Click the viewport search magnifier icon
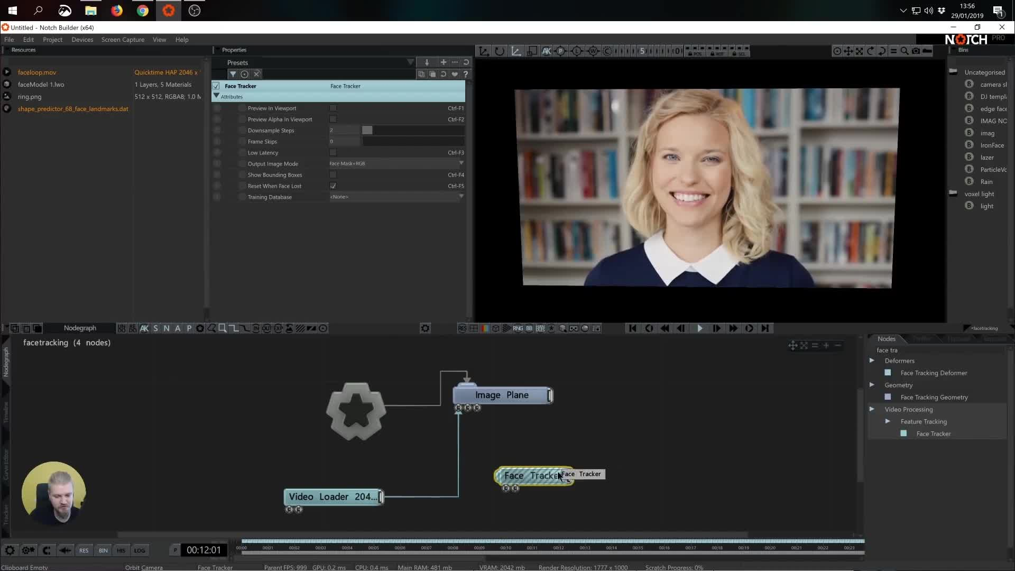Image resolution: width=1015 pixels, height=571 pixels. 905,51
